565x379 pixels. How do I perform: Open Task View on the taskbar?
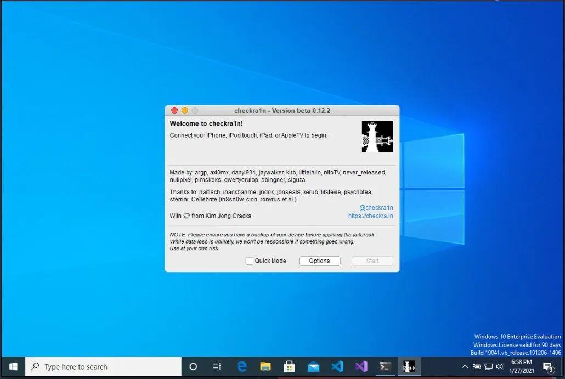point(217,366)
